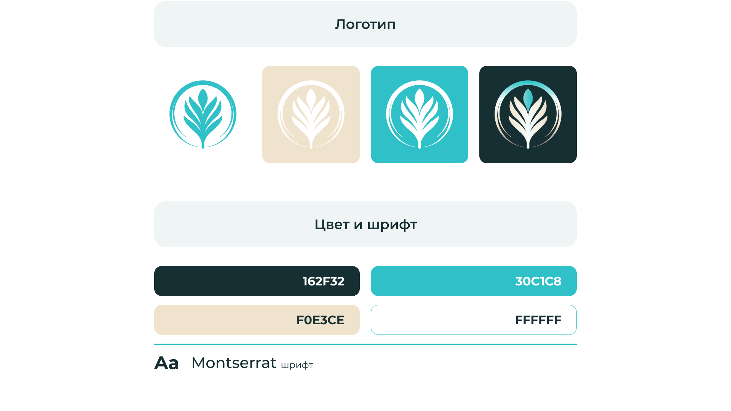
Task: Click the turquoise top leaf in dark-tile logo
Action: (x=528, y=99)
